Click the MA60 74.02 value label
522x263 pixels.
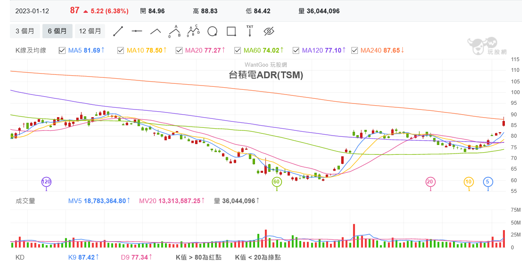click(264, 50)
